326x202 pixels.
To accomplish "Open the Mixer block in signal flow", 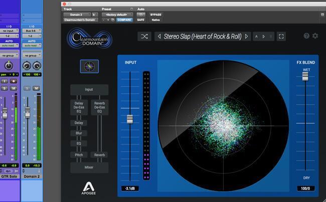I will pyautogui.click(x=89, y=167).
